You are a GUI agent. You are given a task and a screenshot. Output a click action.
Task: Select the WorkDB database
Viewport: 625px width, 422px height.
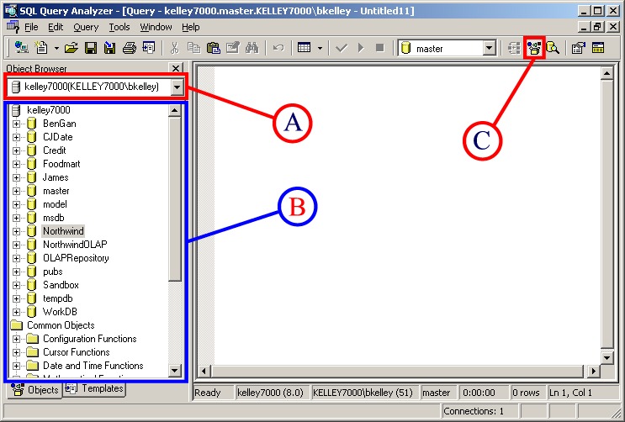[x=60, y=312]
